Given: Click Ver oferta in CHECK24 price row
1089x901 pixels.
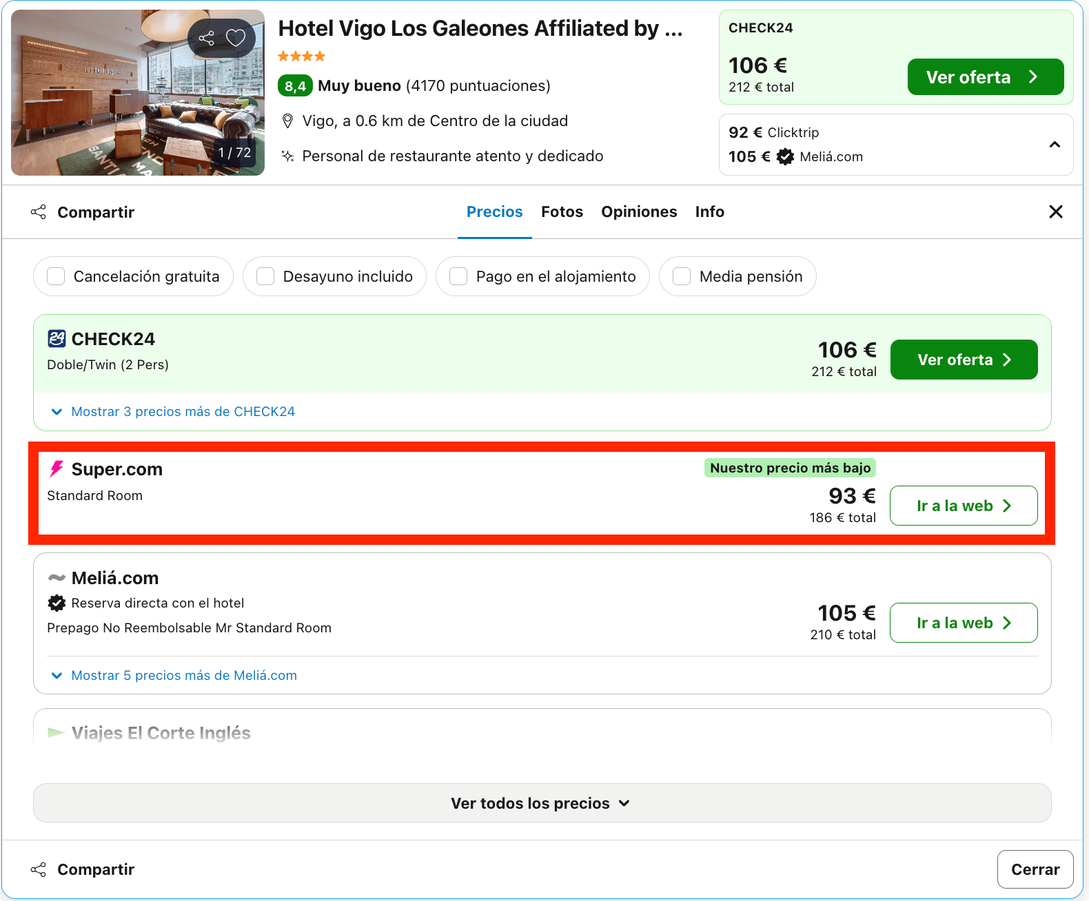Looking at the screenshot, I should (x=964, y=360).
